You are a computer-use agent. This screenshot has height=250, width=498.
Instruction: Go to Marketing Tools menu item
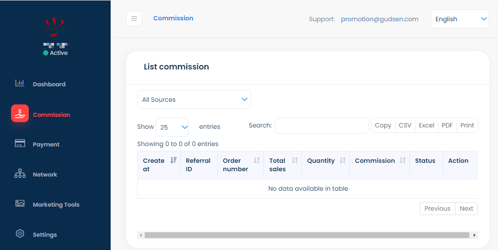click(x=56, y=204)
